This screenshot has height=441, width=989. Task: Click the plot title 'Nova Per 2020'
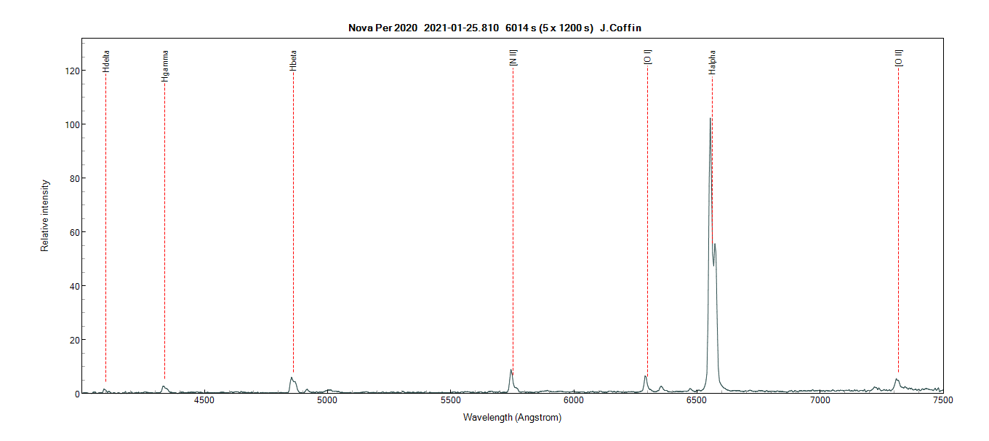click(383, 28)
